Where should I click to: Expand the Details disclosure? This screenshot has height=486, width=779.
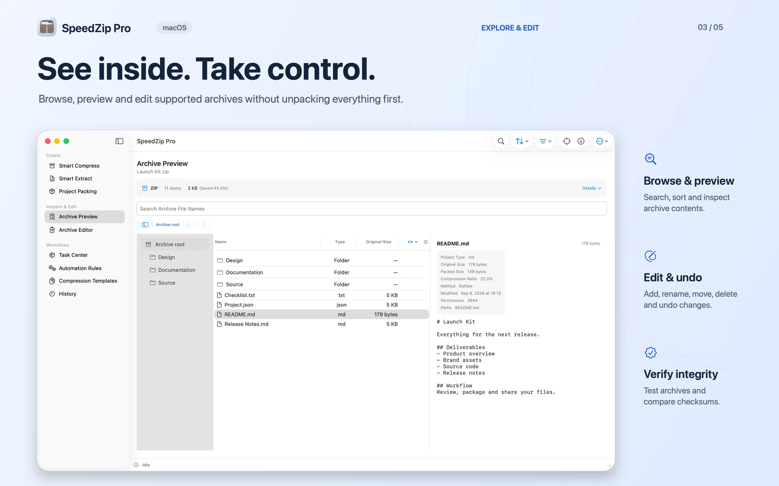592,188
